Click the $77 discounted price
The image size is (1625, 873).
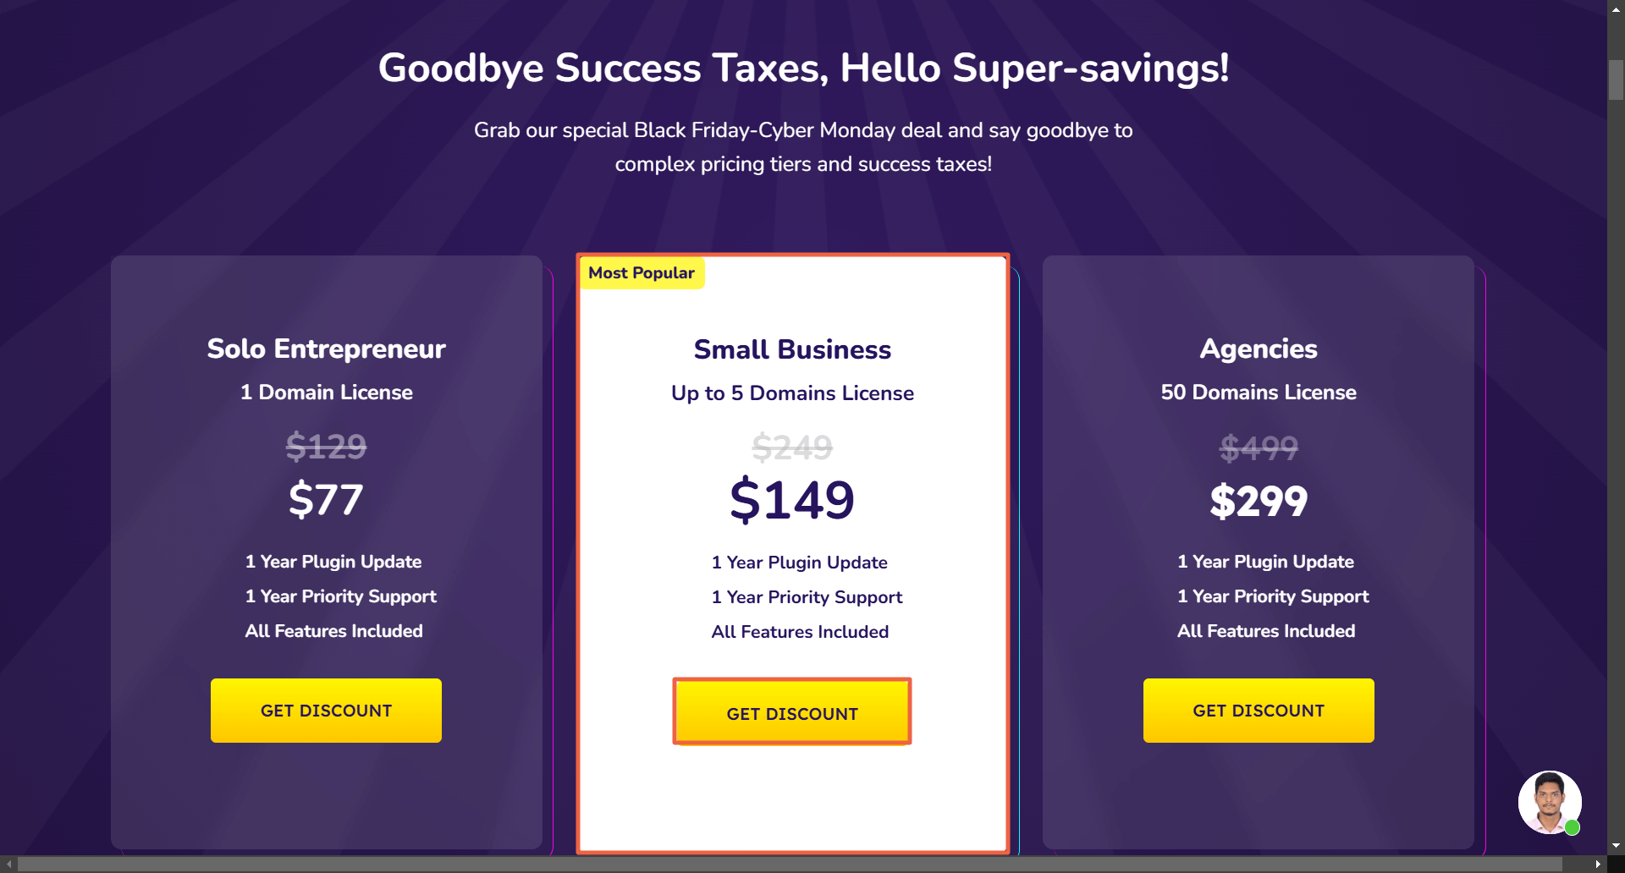[326, 499]
